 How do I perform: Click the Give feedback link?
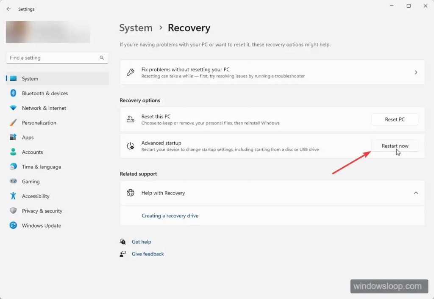coord(147,254)
